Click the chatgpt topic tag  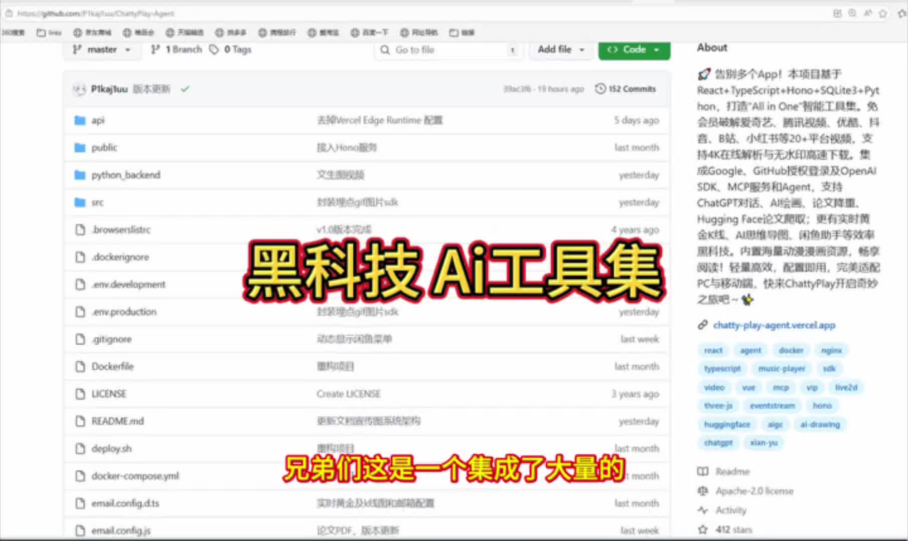[x=718, y=443]
